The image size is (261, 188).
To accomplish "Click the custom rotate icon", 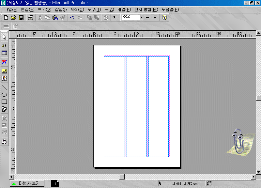I will (x=106, y=18).
